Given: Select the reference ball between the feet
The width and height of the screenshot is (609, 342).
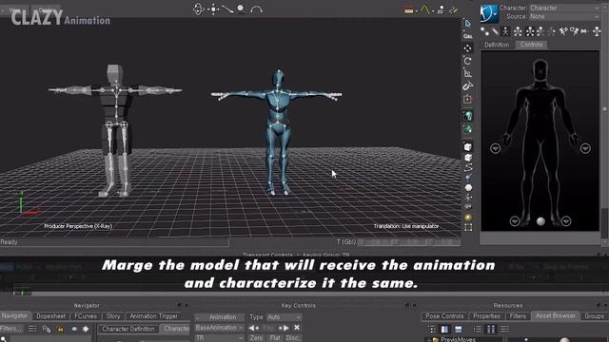Looking at the screenshot, I should [x=540, y=221].
